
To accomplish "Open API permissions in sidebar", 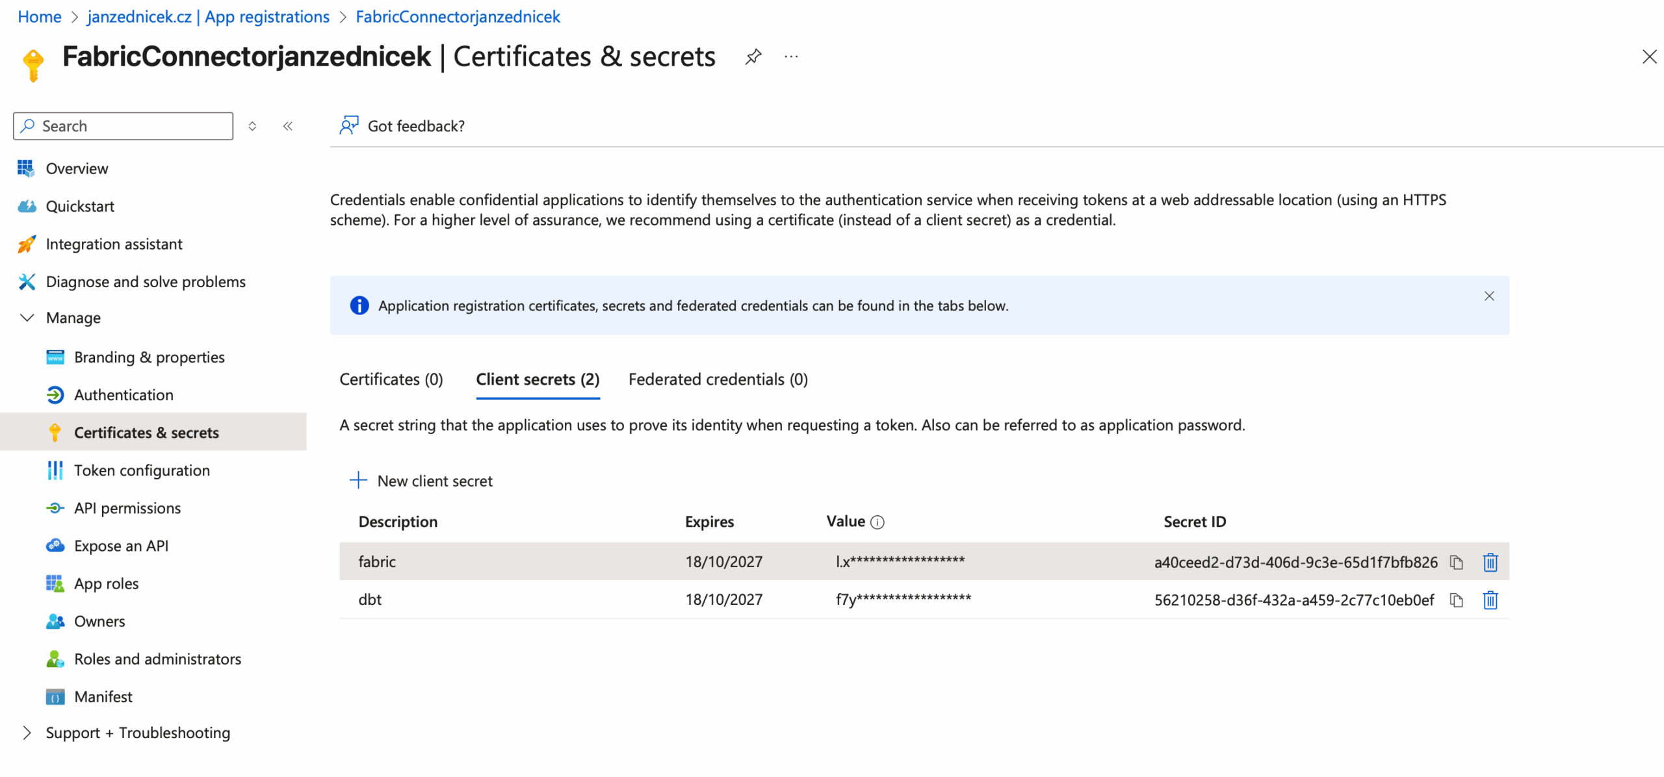I will pyautogui.click(x=127, y=508).
